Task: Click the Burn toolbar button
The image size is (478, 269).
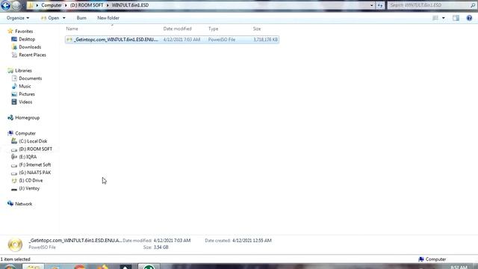Action: [81, 18]
